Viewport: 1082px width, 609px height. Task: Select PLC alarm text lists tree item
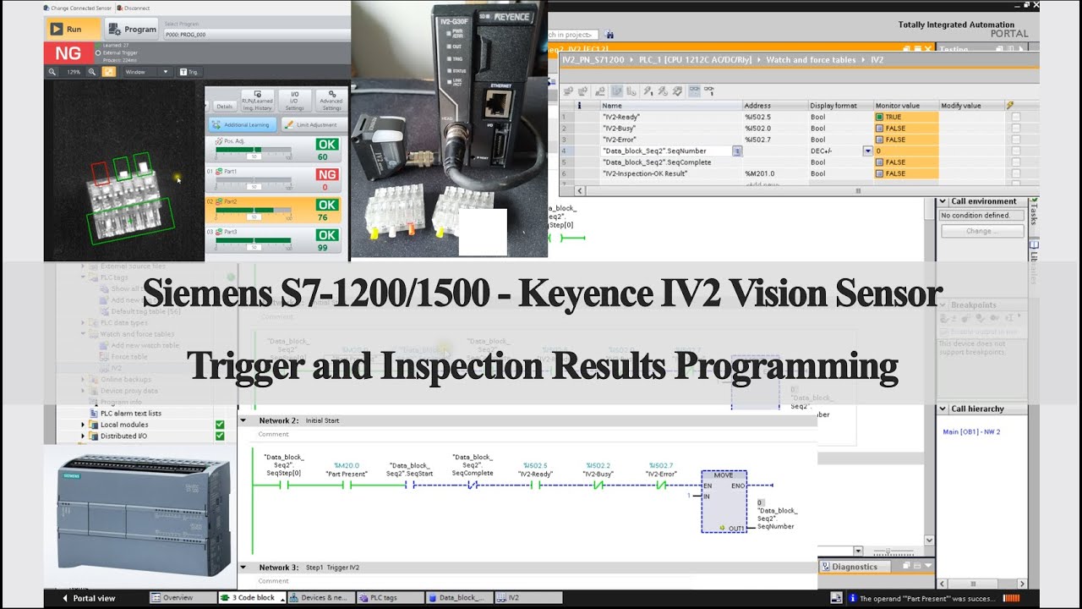pyautogui.click(x=130, y=413)
